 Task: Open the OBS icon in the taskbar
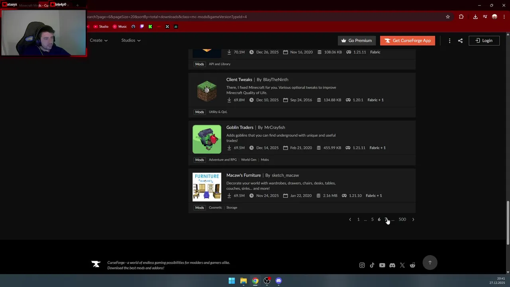[x=267, y=281]
